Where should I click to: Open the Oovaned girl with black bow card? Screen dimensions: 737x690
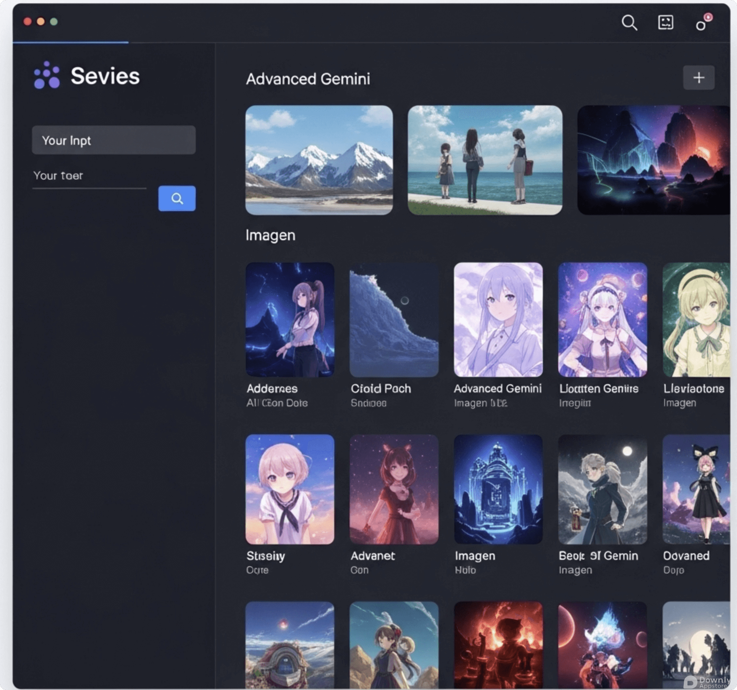click(x=696, y=489)
